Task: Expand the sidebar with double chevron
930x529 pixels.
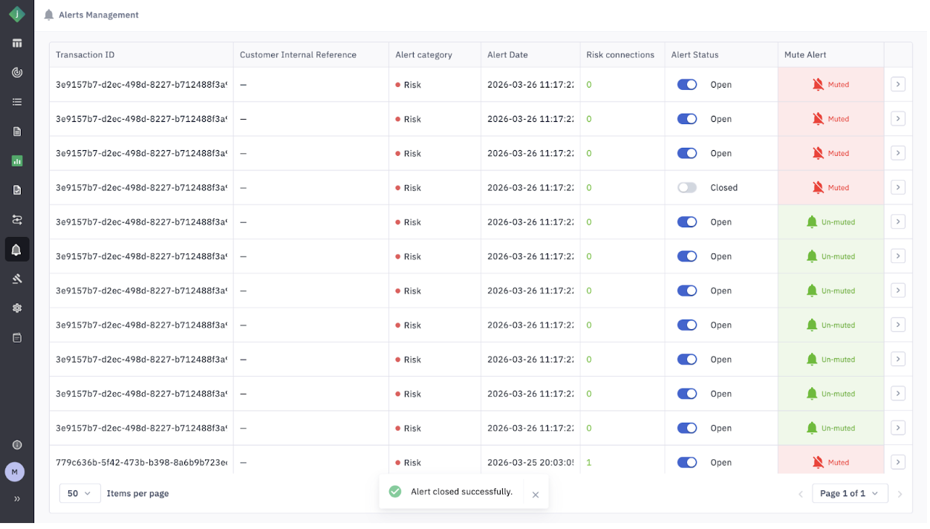Action: point(16,499)
